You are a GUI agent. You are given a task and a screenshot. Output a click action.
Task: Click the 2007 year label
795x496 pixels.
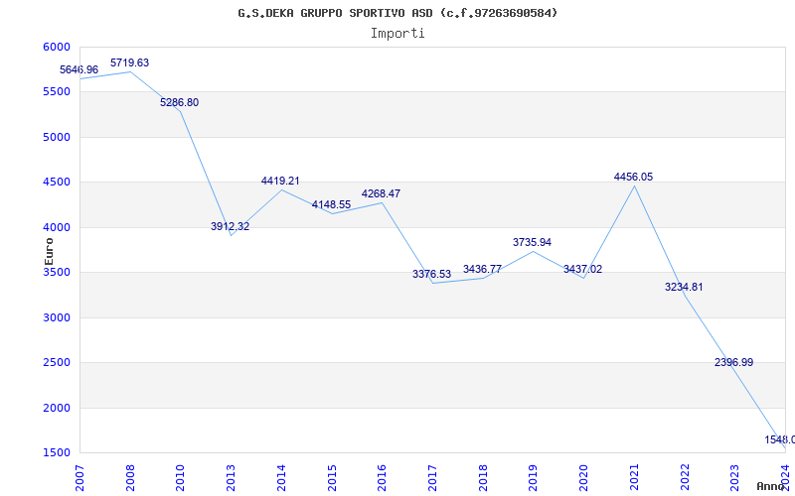[79, 477]
